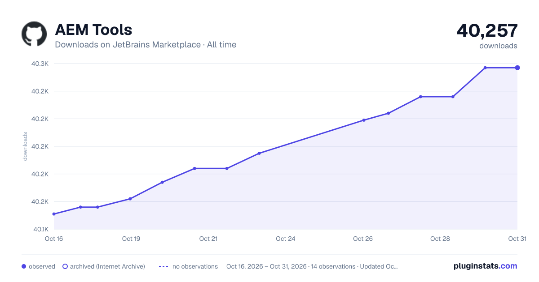Image resolution: width=539 pixels, height=282 pixels.
Task: Click the 'downloads' label under 40,257
Action: pyautogui.click(x=498, y=46)
